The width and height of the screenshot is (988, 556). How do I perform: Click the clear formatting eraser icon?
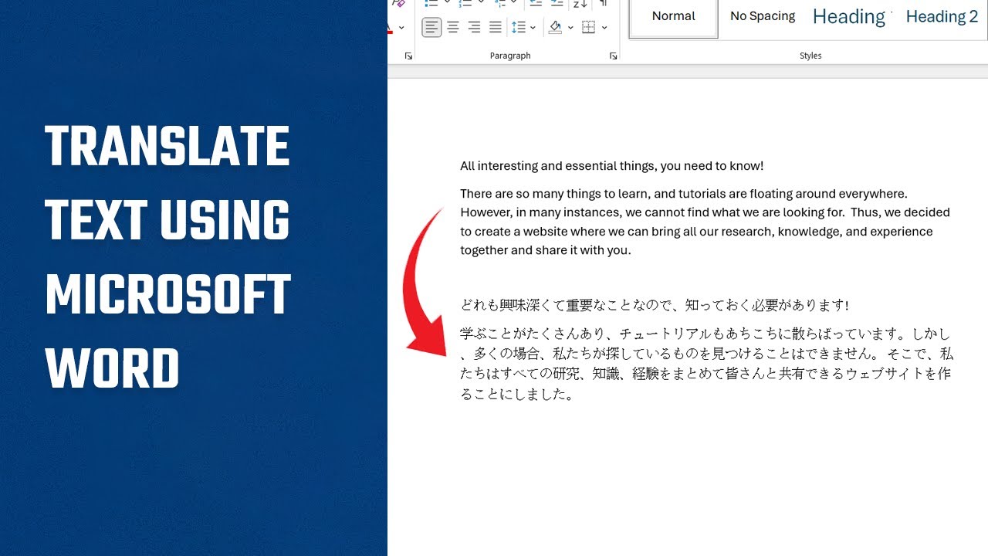pyautogui.click(x=398, y=3)
